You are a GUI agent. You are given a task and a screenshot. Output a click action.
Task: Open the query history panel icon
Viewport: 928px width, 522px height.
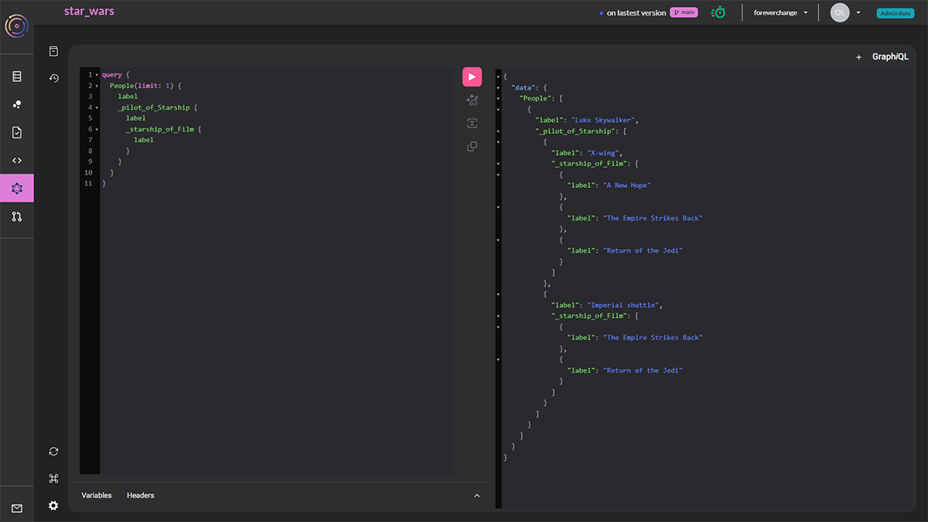point(53,77)
